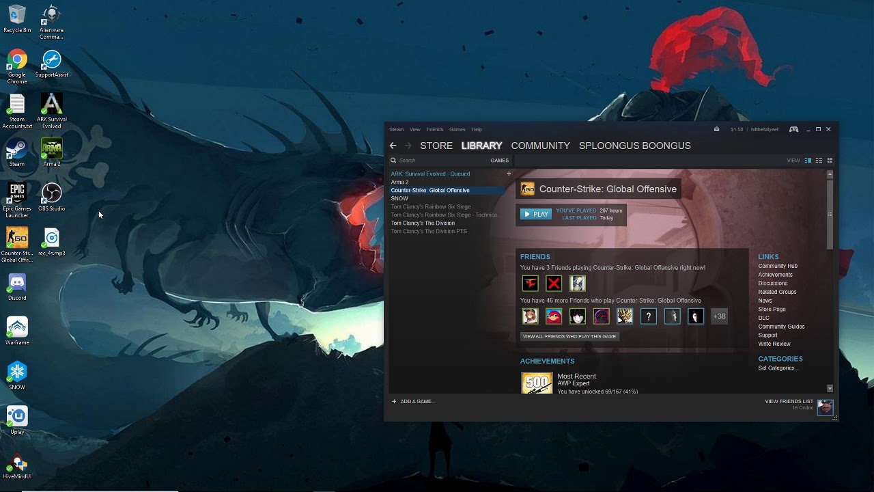Open the Achievements link
Image resolution: width=874 pixels, height=492 pixels.
tap(775, 275)
